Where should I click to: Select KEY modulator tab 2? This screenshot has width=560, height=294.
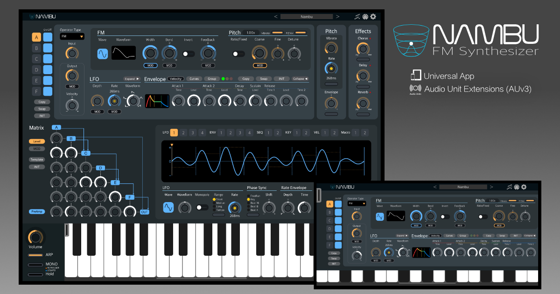[x=307, y=133]
